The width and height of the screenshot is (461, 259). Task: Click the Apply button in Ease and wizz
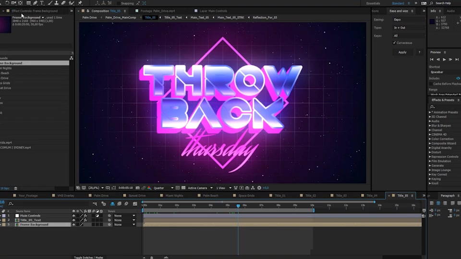click(402, 52)
